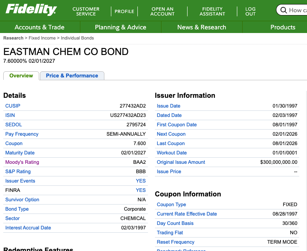307x251 pixels.
Task: Go to Customer Service
Action: pos(86,11)
